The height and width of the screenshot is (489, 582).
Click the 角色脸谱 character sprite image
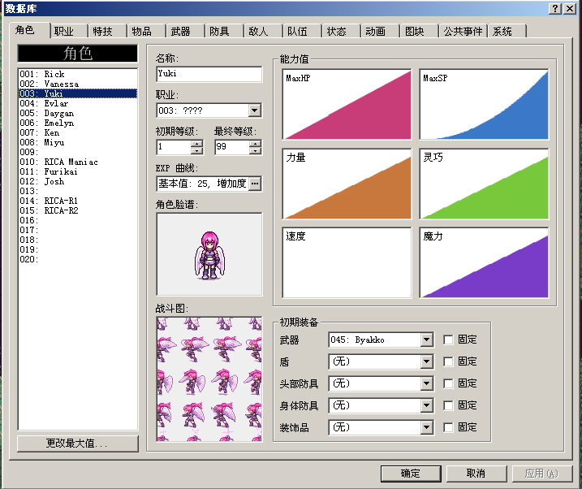(209, 254)
